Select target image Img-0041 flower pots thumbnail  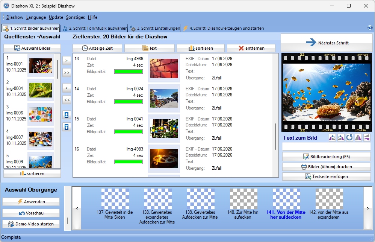pyautogui.click(x=164, y=128)
